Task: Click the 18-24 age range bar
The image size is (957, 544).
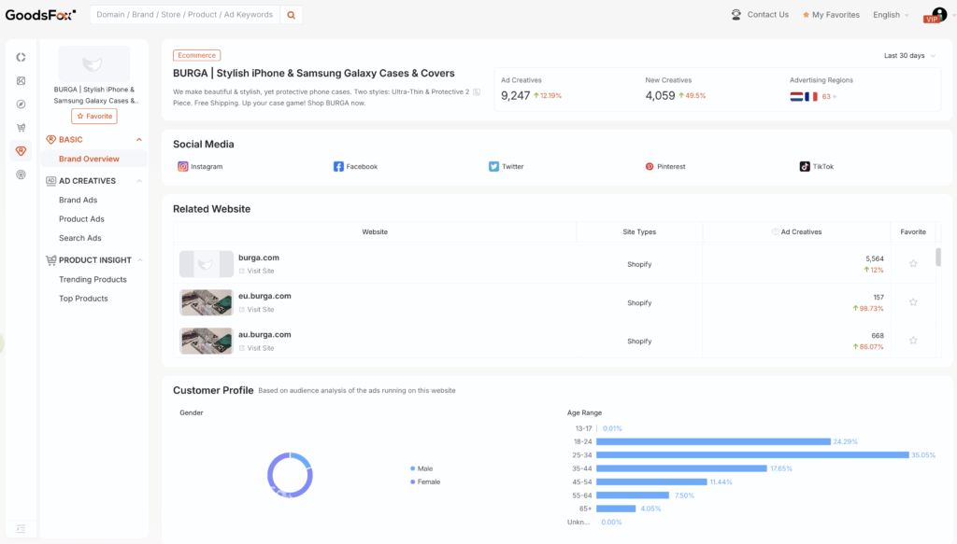Action: point(713,441)
